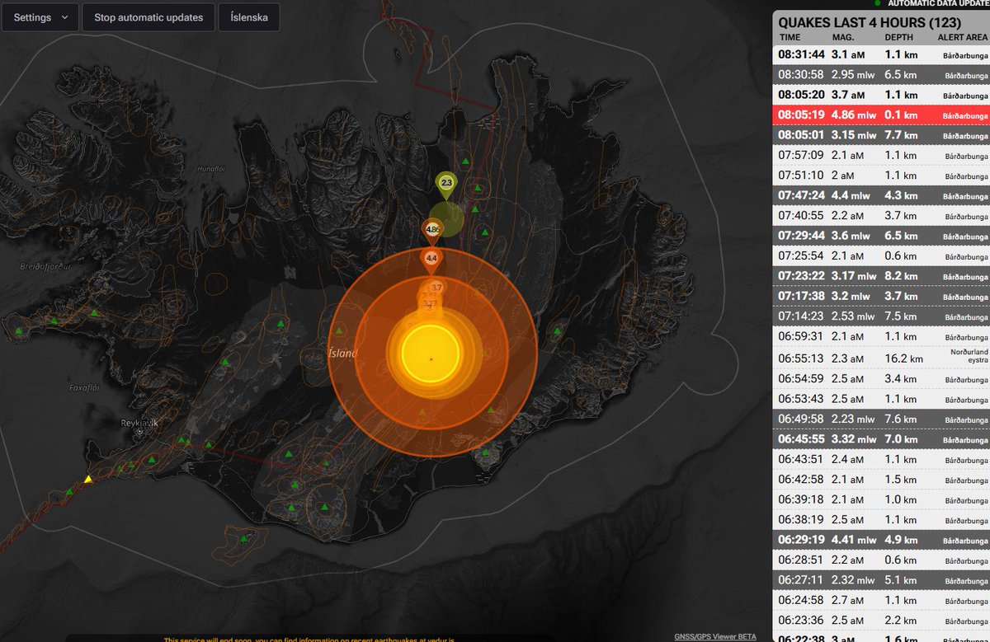This screenshot has height=642, width=990.
Task: Select the 08:30:58 quake row
Action: tap(880, 75)
